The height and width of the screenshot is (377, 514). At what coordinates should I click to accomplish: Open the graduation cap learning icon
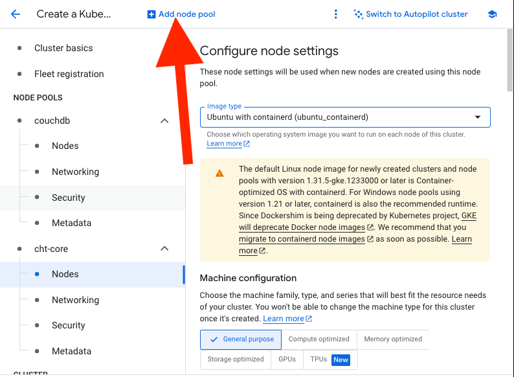pos(492,14)
